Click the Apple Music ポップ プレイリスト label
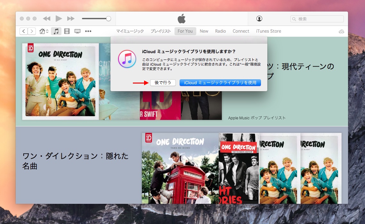Viewport: 365px width, 224px height. [x=257, y=118]
